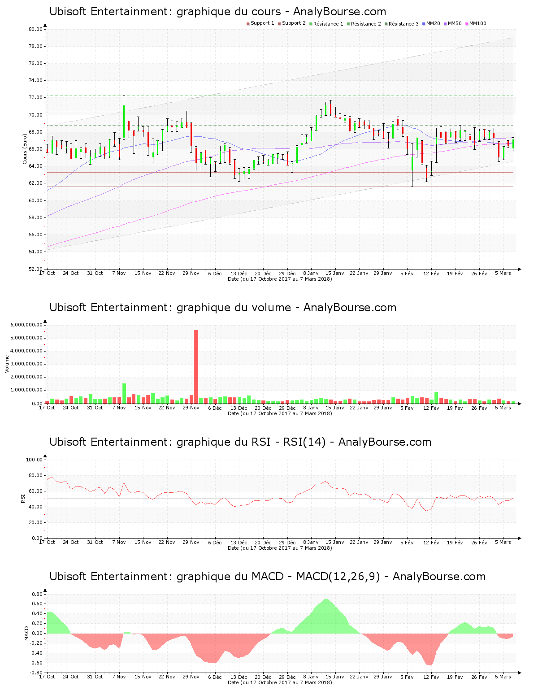The image size is (538, 695).
Task: Select the 'Résistance 1' legend label
Action: point(328,24)
